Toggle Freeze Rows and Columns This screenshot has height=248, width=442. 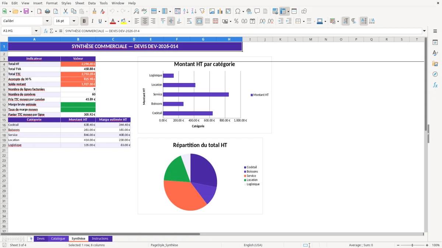pos(283,11)
